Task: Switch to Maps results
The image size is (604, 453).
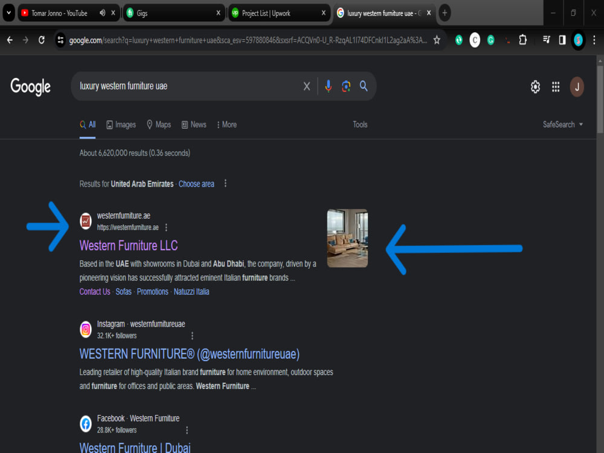Action: (x=159, y=125)
